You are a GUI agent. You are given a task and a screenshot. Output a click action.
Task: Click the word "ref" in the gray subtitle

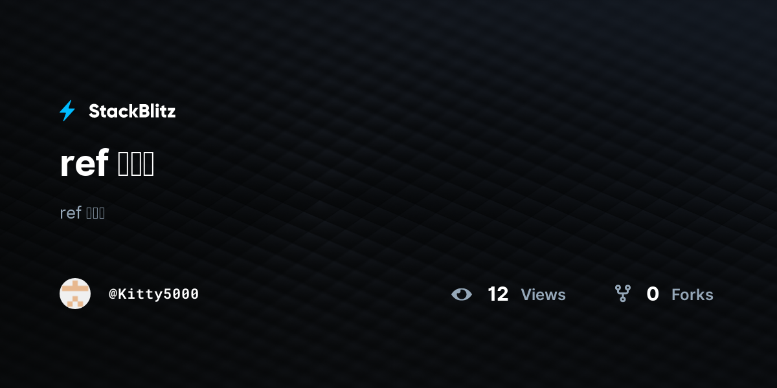(70, 213)
